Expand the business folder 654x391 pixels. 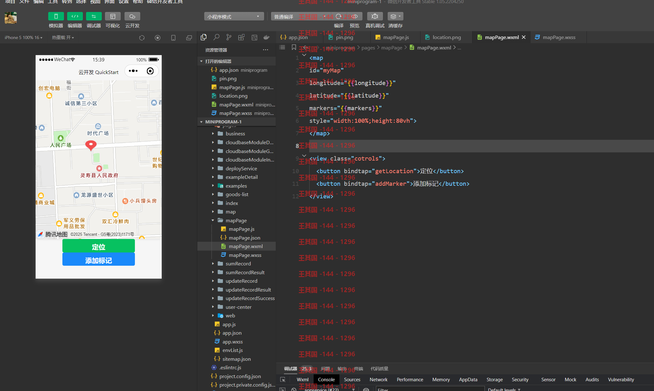[x=235, y=133]
